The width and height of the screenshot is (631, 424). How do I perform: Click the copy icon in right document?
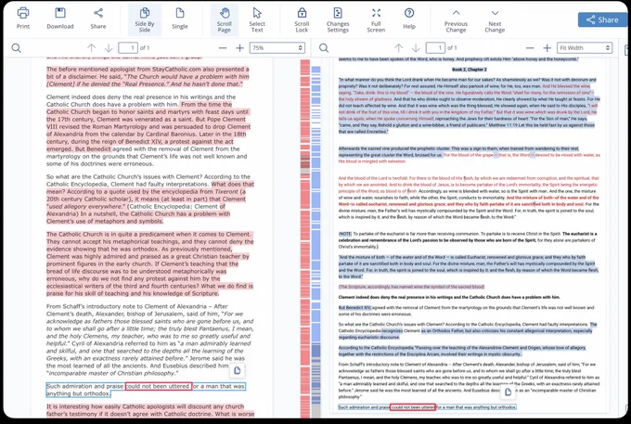click(x=508, y=392)
